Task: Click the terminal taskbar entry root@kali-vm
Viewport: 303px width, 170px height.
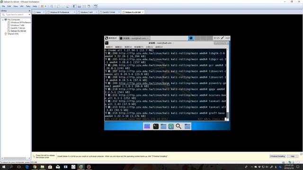Action: tap(134, 38)
